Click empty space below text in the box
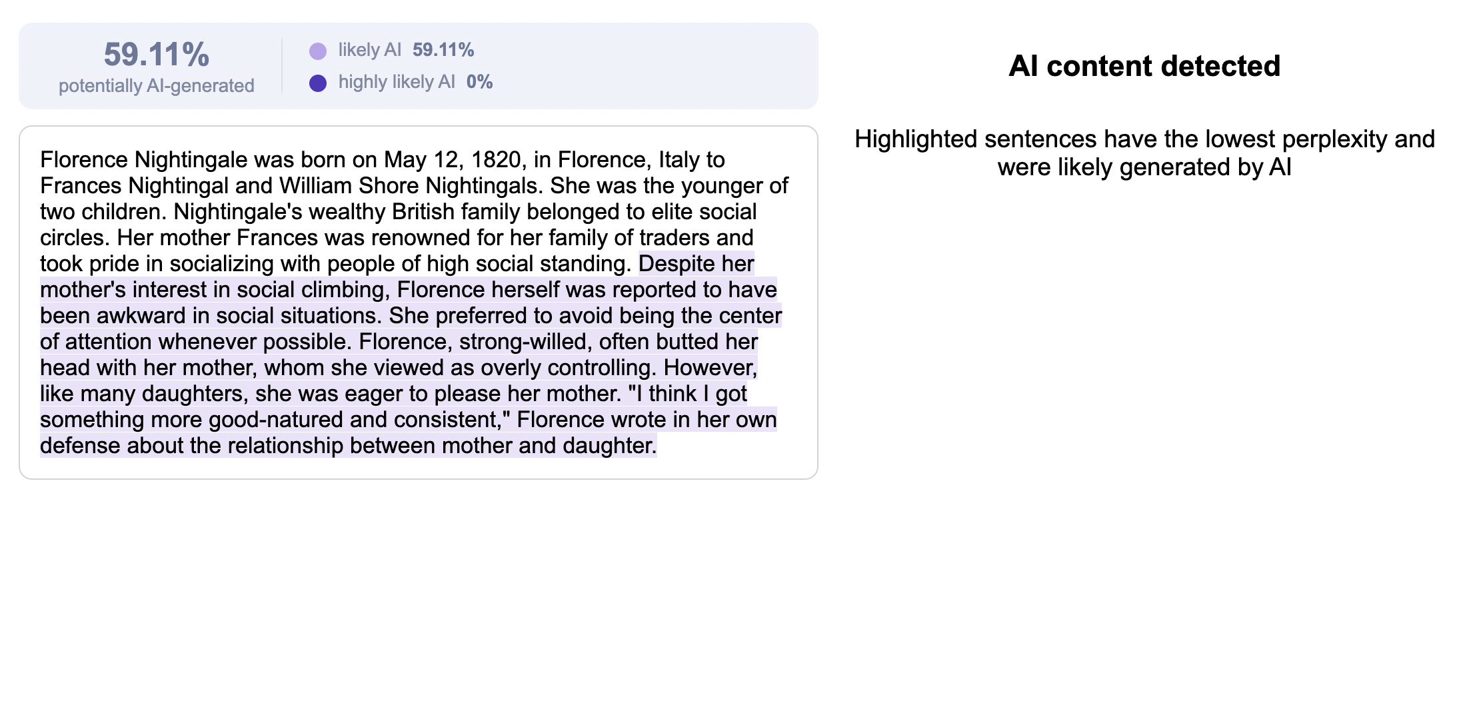Viewport: 1459px width, 701px height. point(419,468)
